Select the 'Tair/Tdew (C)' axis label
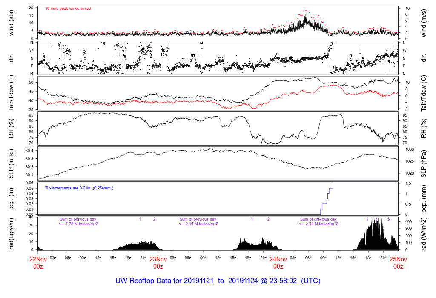 point(424,93)
